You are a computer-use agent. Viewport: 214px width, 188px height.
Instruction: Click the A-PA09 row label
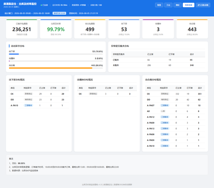[x=151, y=123]
